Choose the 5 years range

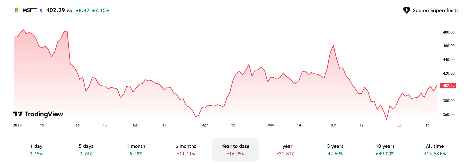335,150
